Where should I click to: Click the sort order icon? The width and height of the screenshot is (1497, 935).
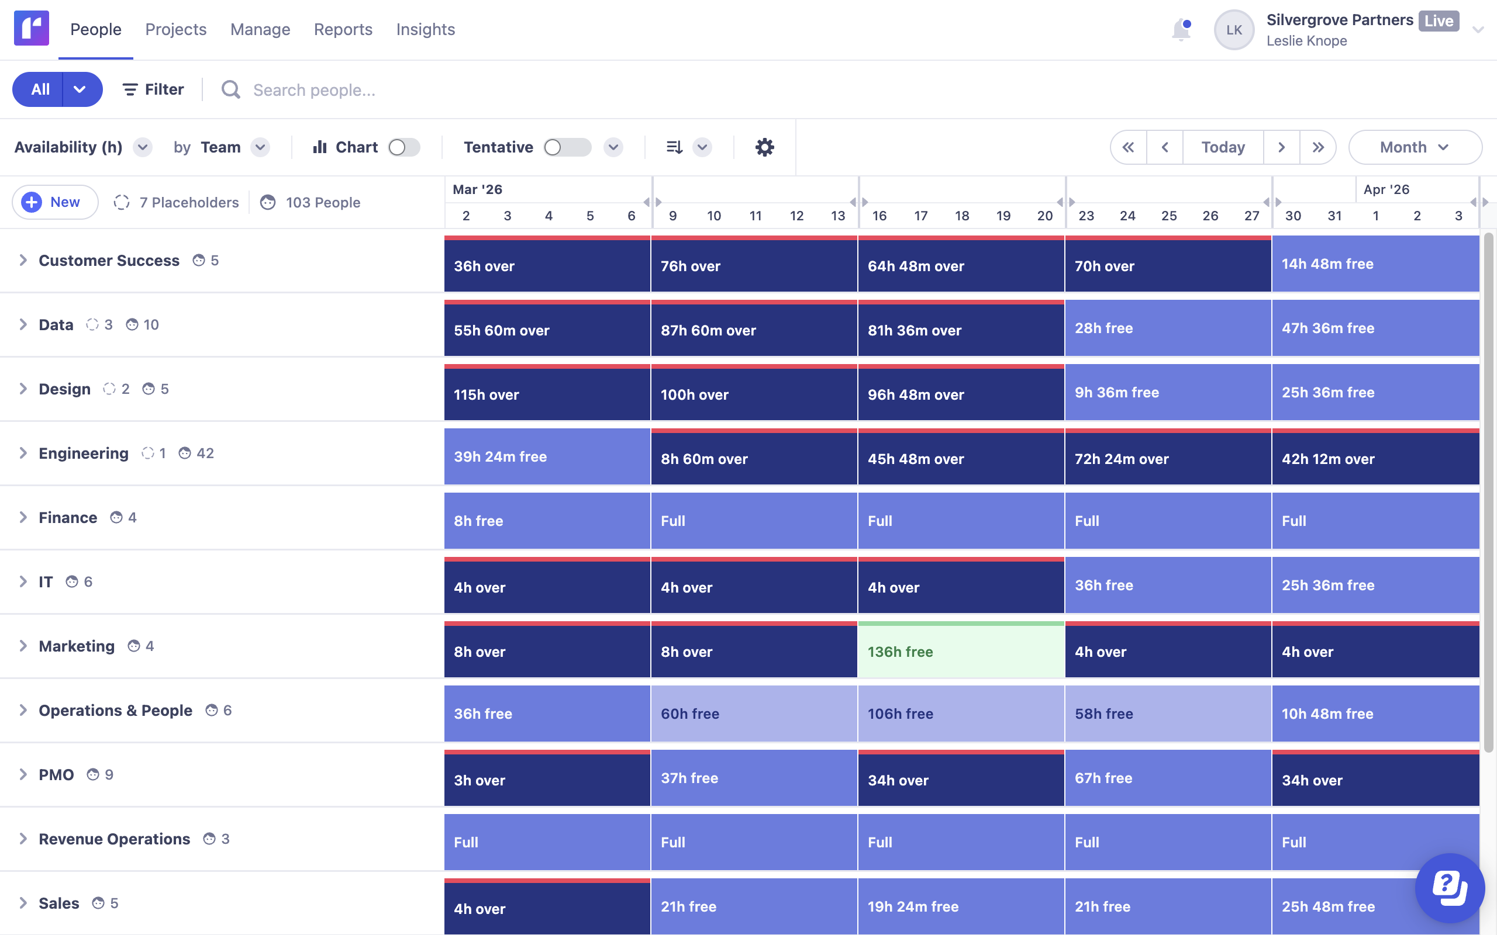[674, 147]
